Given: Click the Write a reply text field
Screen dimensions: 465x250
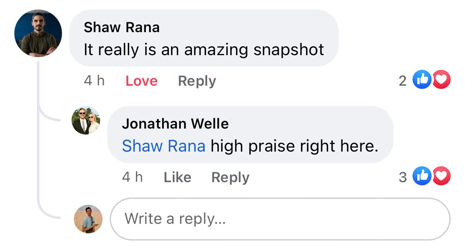Looking at the screenshot, I should tap(280, 219).
